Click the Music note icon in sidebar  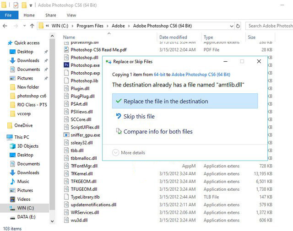click(x=12, y=181)
